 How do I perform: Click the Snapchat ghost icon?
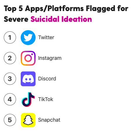pyautogui.click(x=28, y=120)
